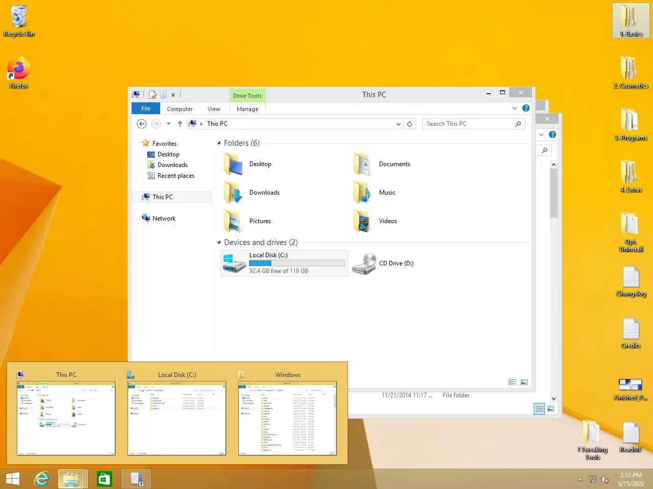Image resolution: width=653 pixels, height=489 pixels.
Task: Open Recent places in navigation pane
Action: pyautogui.click(x=171, y=176)
